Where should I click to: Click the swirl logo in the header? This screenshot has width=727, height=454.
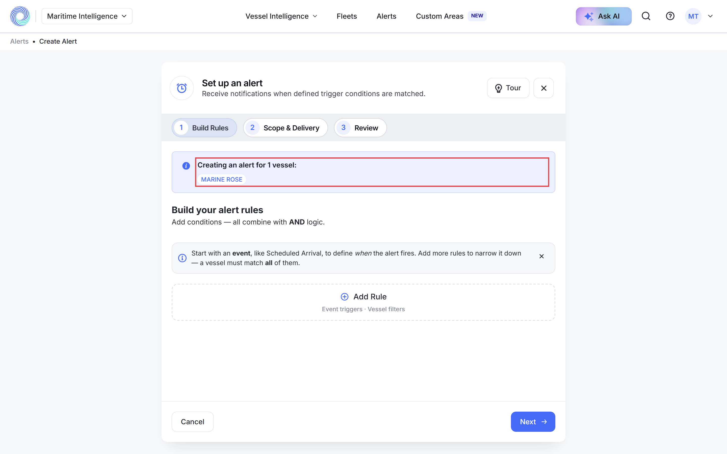click(x=20, y=16)
